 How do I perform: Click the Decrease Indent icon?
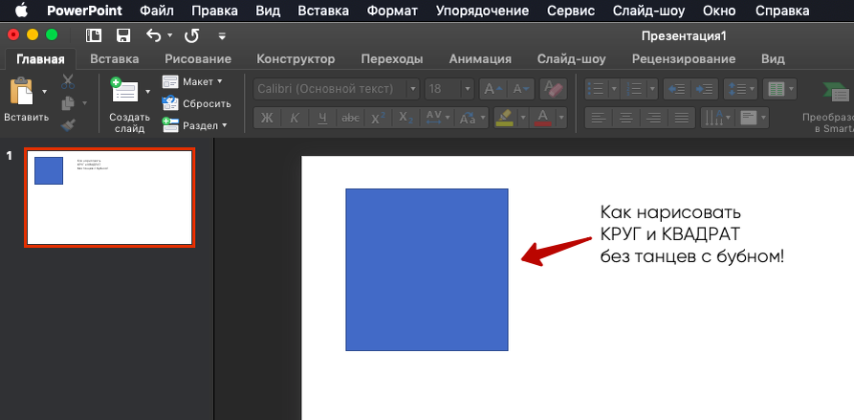pyautogui.click(x=677, y=89)
